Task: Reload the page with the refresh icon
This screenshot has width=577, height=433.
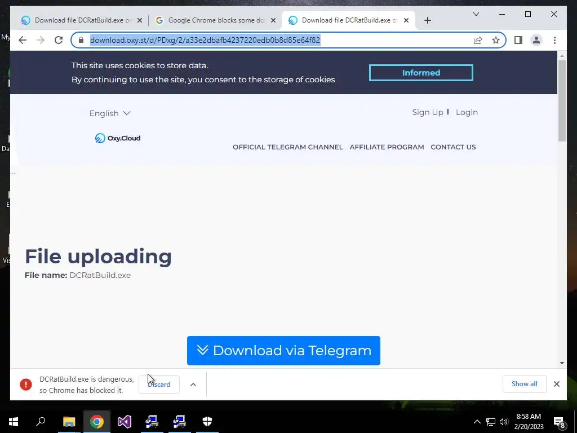Action: [59, 40]
